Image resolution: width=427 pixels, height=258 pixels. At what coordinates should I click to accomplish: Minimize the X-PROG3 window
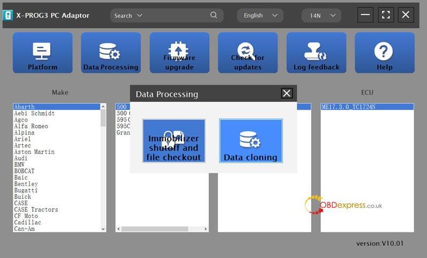tap(365, 15)
